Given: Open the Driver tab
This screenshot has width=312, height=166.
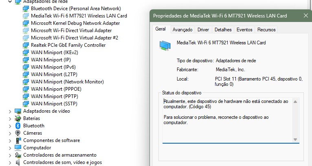Looking at the screenshot, I should click(203, 30).
